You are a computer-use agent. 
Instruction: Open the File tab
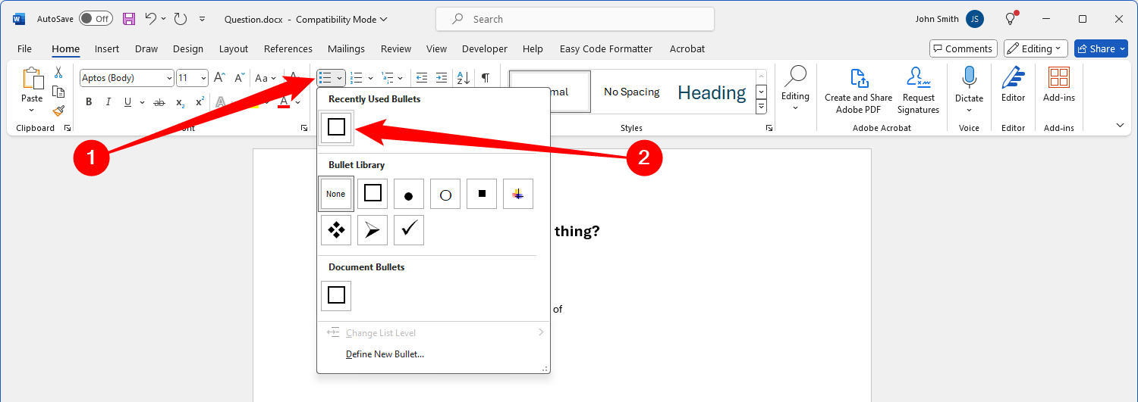(24, 48)
